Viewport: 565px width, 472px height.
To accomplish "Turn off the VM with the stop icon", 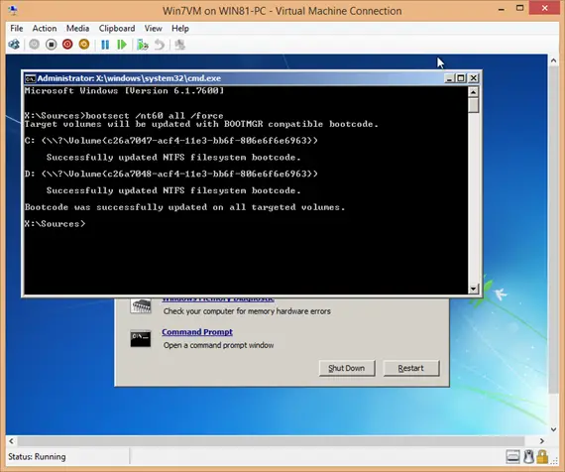I will [52, 45].
